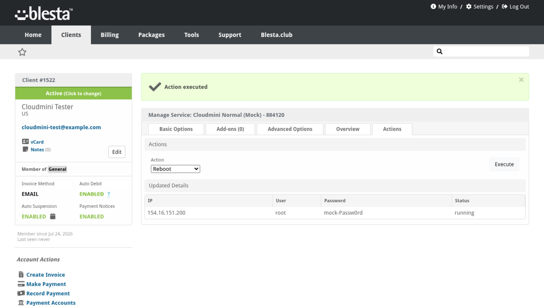Viewport: 544px width, 306px height.
Task: Open the cloudmini-test@example.com email link
Action: [61, 127]
